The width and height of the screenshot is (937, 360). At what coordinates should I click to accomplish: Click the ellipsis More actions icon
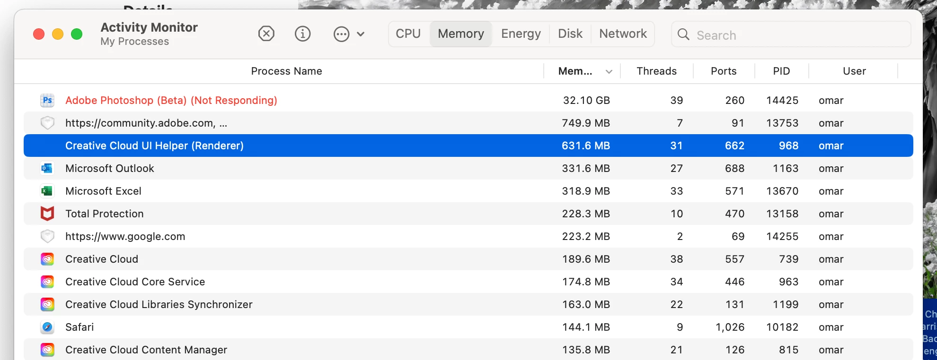(x=341, y=34)
